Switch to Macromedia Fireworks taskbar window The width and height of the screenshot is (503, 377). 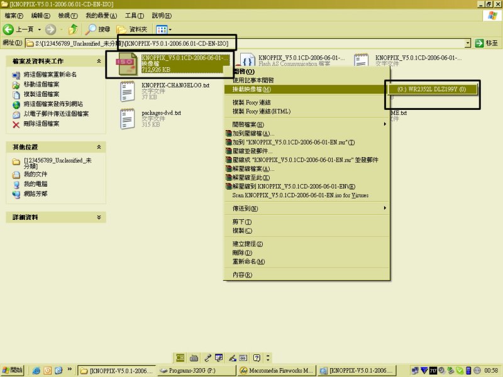click(277, 371)
